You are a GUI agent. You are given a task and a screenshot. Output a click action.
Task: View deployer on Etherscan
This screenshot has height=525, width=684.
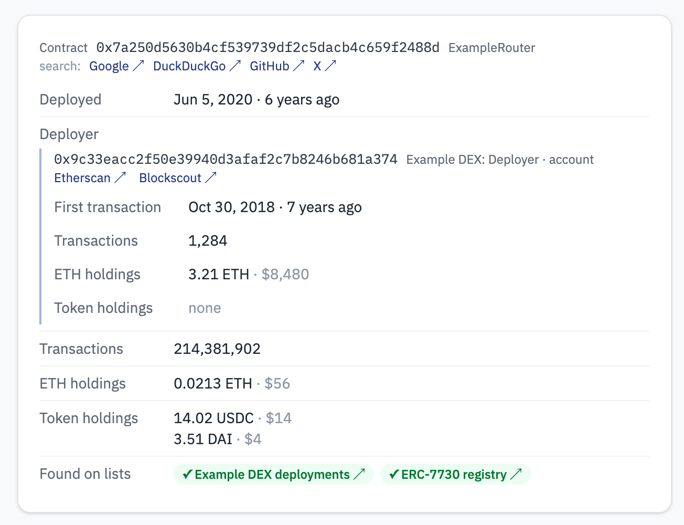pyautogui.click(x=90, y=178)
